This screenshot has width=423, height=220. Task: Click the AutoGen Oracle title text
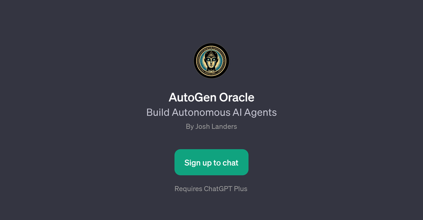coord(211,98)
